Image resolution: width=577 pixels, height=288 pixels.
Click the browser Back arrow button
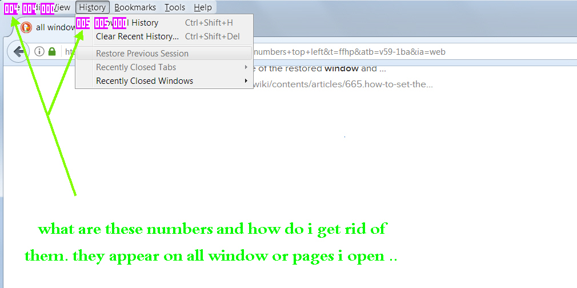(18, 51)
